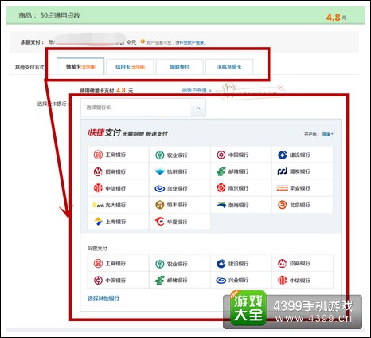Click the 网银支付 section heading
This screenshot has height=338, width=371.
97,249
